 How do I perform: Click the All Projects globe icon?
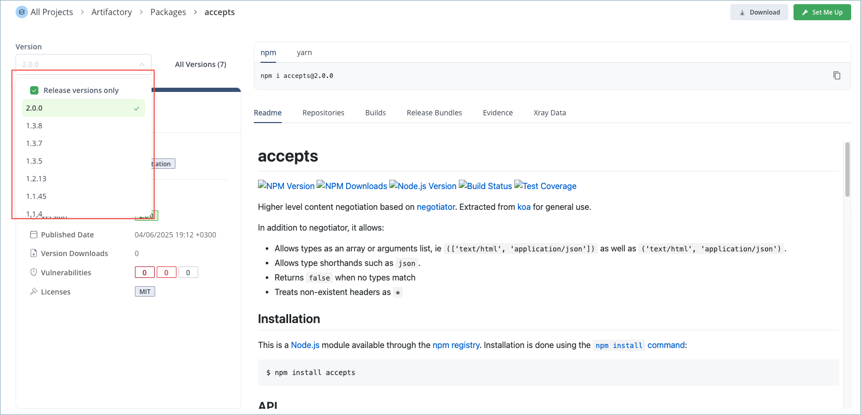click(x=22, y=12)
